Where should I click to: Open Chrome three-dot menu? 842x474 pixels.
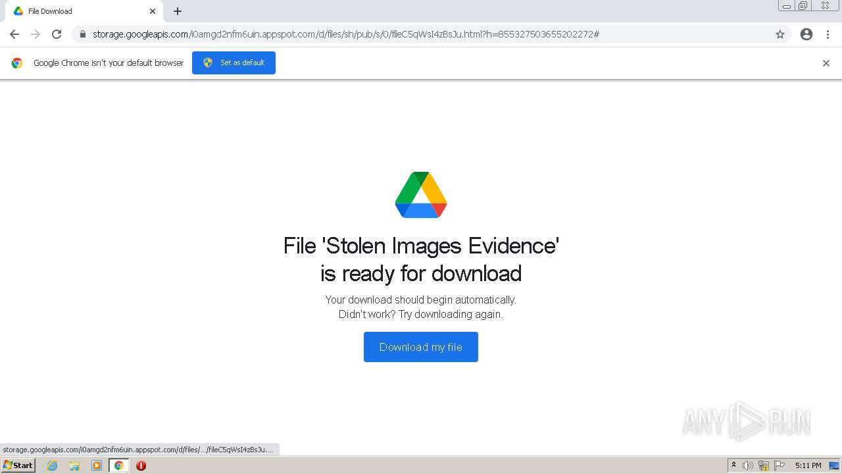click(828, 34)
